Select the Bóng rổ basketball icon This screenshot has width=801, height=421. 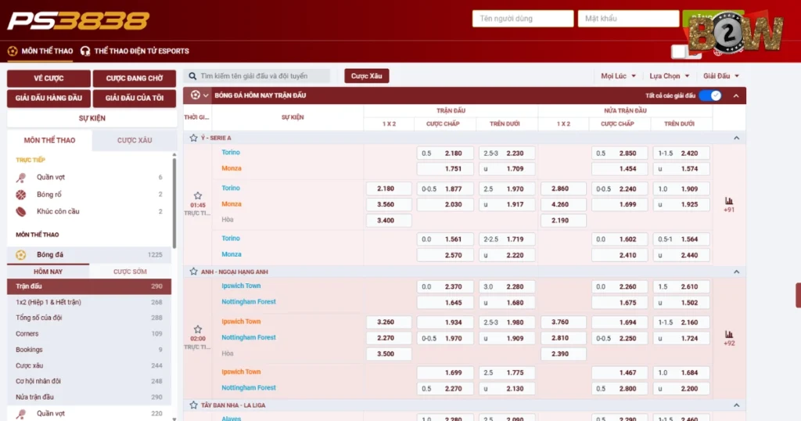(x=21, y=195)
